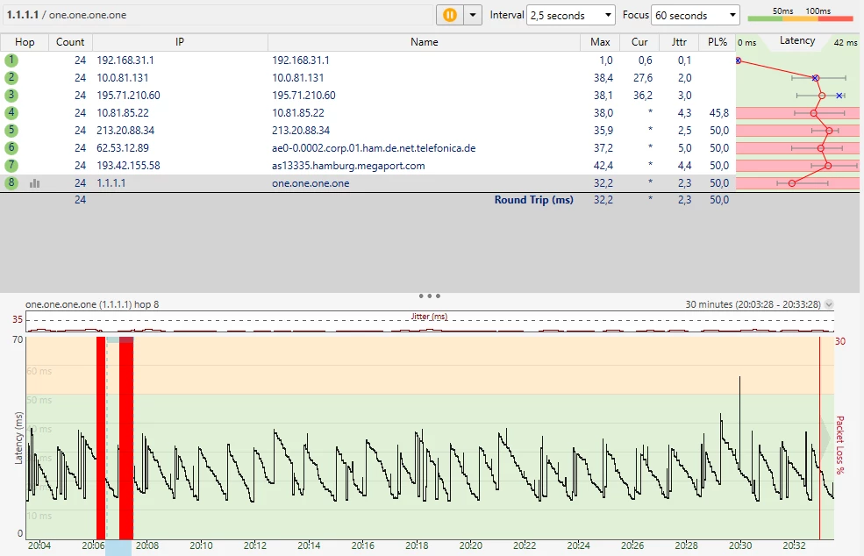This screenshot has width=864, height=556.
Task: Open the dropdown arrow beside the pause button
Action: tap(474, 15)
